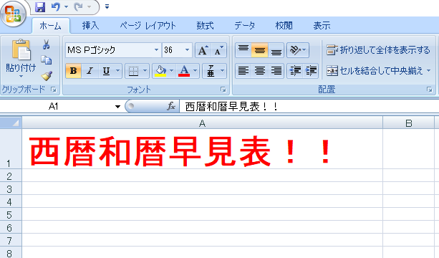
Task: Expand border styles dropdown arrow
Action: pyautogui.click(x=145, y=71)
